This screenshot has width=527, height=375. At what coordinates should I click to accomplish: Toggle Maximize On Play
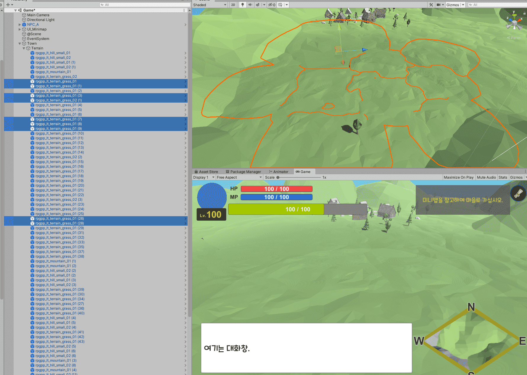[x=459, y=177]
